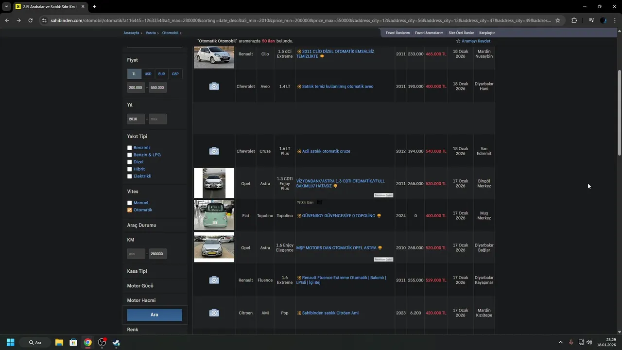Uncheck the Otomatik gearbox option
This screenshot has height=350, width=622.
[130, 210]
